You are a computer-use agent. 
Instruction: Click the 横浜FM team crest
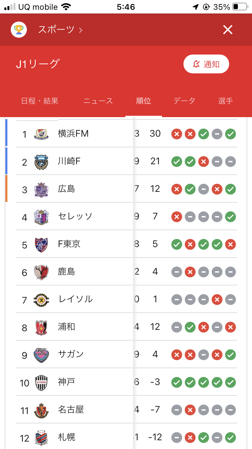tap(41, 134)
